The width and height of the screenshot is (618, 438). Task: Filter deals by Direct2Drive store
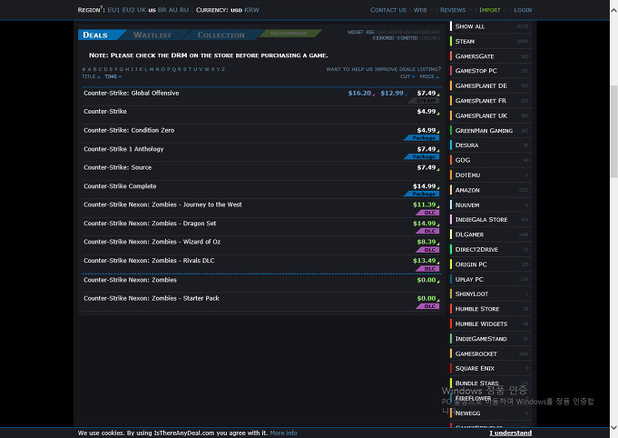pos(491,249)
